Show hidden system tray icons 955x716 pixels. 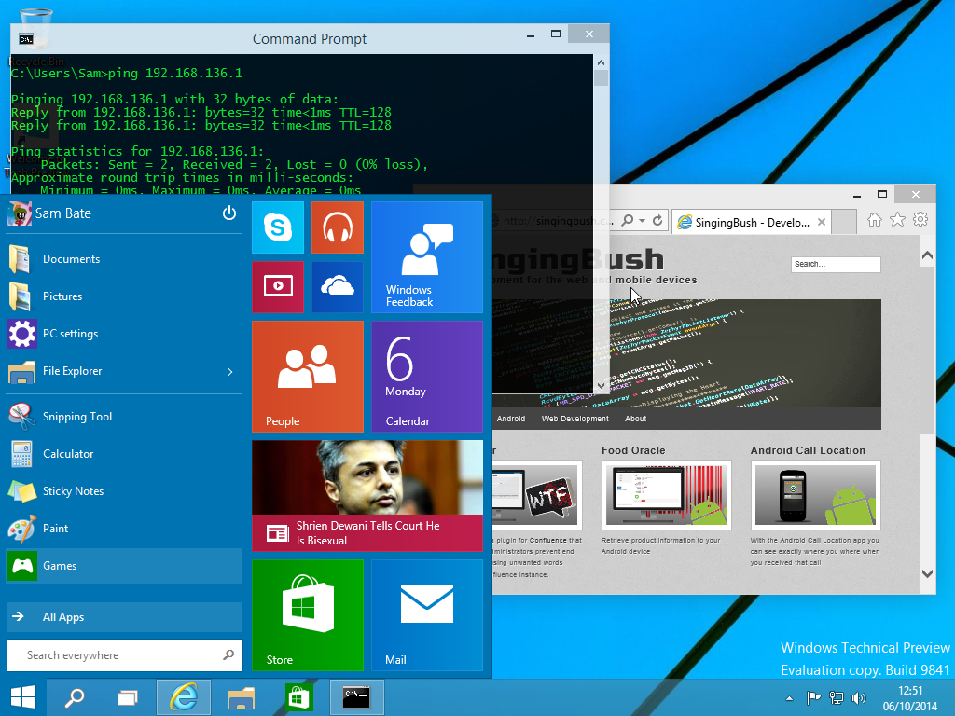point(789,698)
